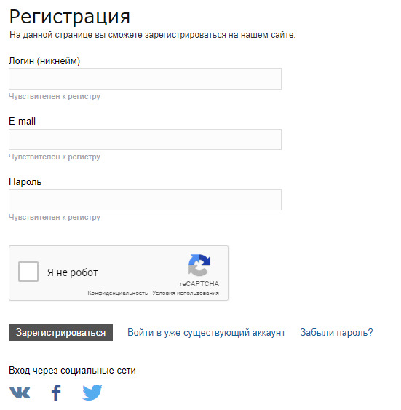The width and height of the screenshot is (401, 410).
Task: Click the 'E-mail' field label
Action: tap(23, 121)
